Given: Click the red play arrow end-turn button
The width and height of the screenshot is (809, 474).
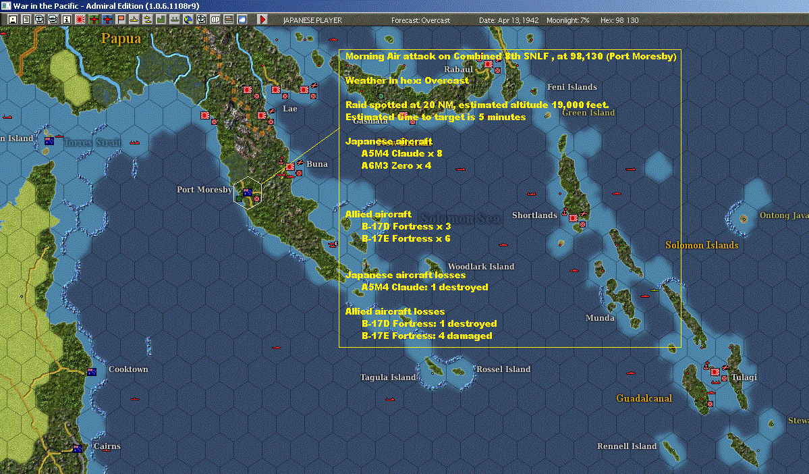Looking at the screenshot, I should (262, 20).
